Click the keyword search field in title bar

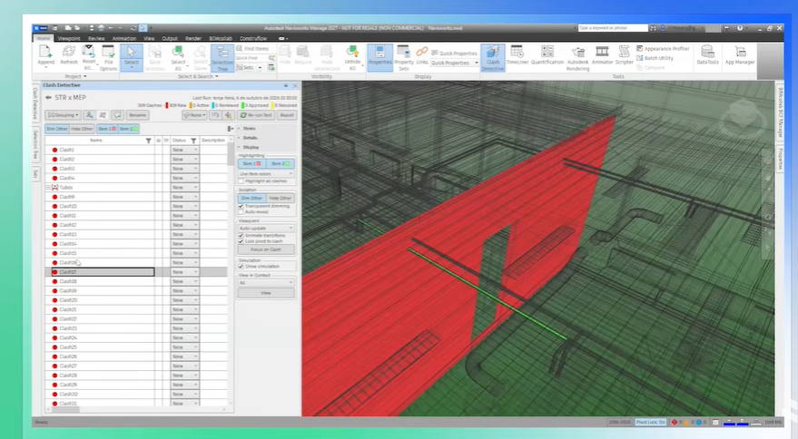[612, 28]
